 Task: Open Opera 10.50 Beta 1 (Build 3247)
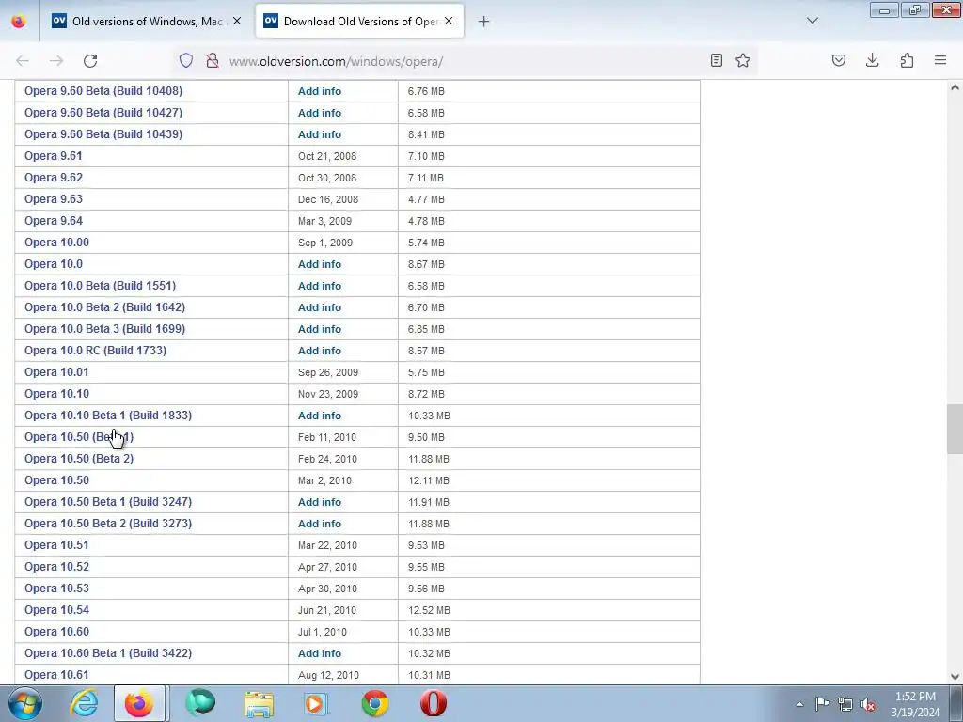pos(108,502)
